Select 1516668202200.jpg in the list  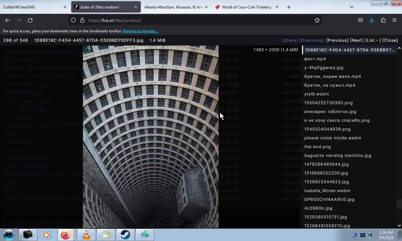pyautogui.click(x=326, y=173)
